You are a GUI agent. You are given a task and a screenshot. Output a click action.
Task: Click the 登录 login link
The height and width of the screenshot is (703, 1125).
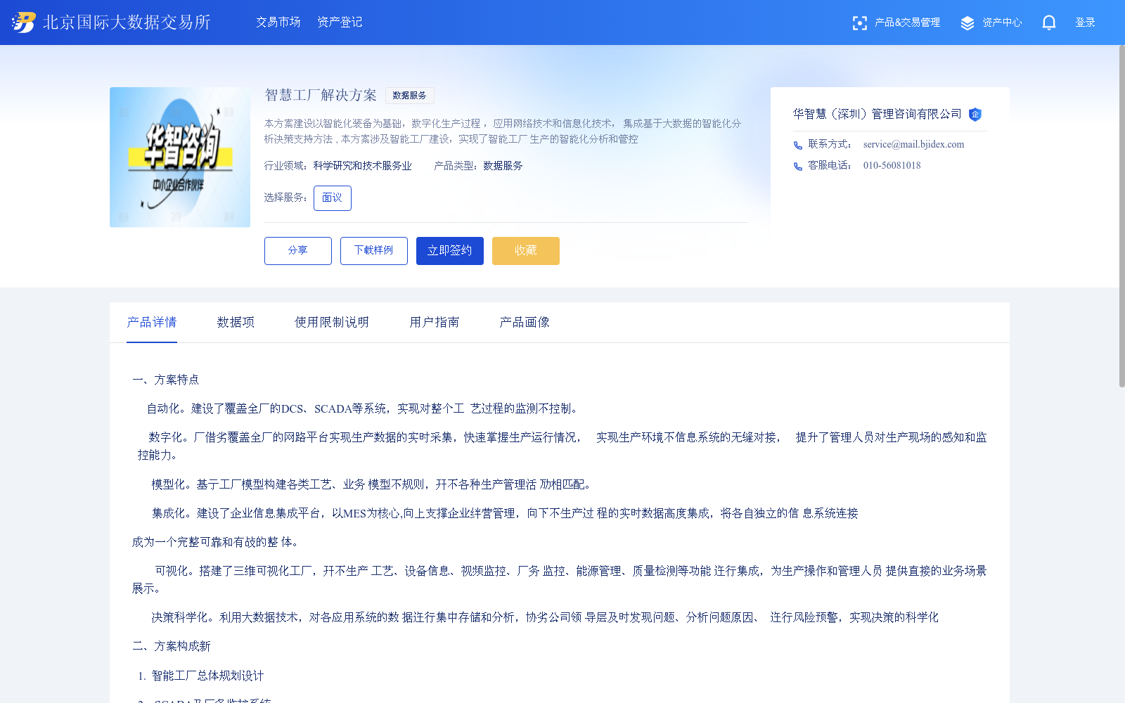tap(1085, 22)
